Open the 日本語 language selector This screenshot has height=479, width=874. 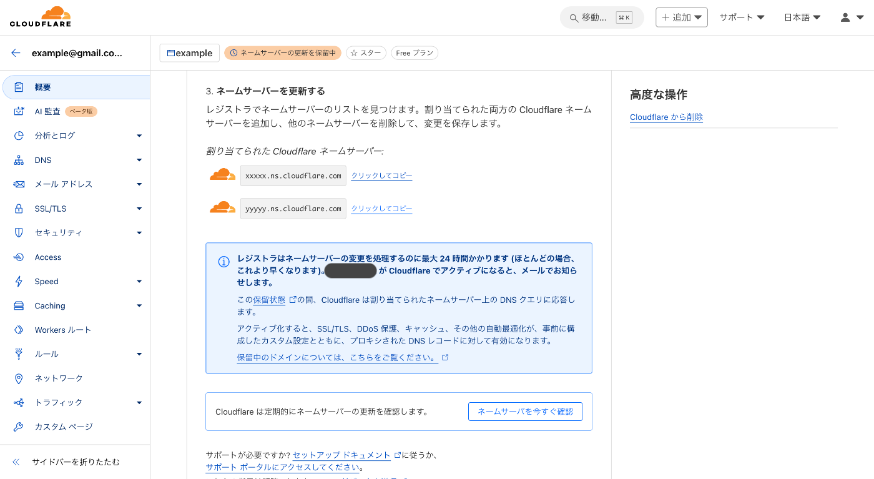point(802,17)
